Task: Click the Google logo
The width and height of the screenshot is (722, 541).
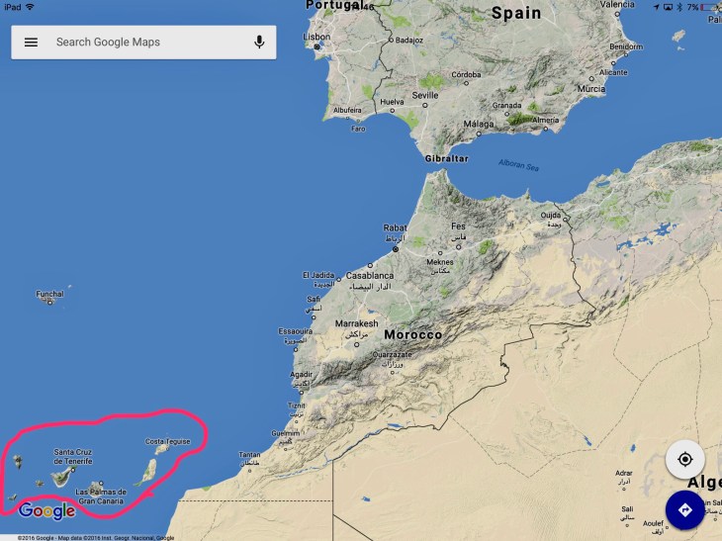Action: (x=46, y=510)
